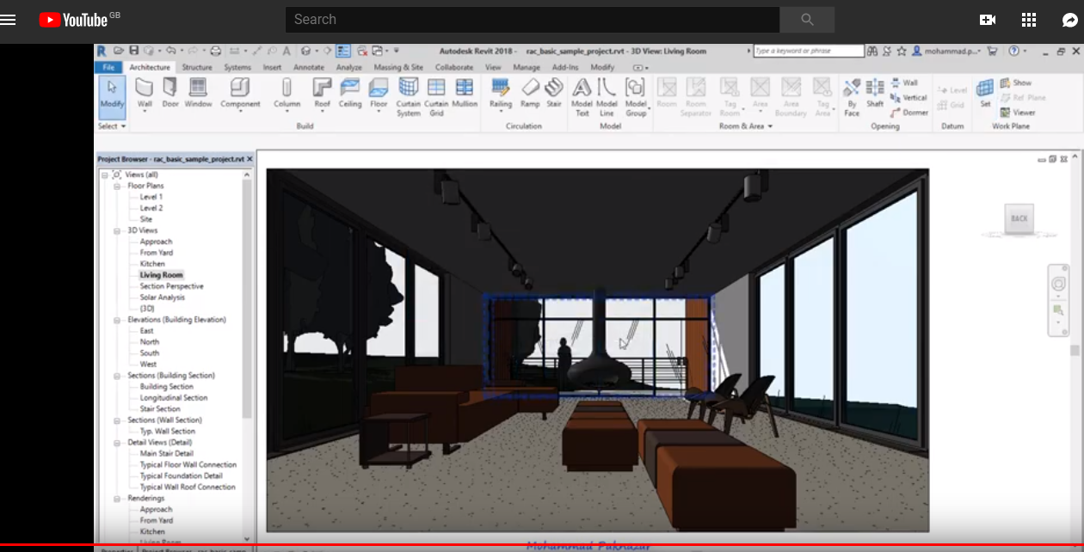Close the Project Browser panel

(249, 159)
